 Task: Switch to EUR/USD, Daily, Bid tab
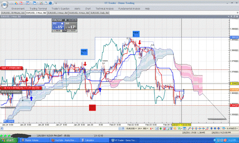pos(100,13)
